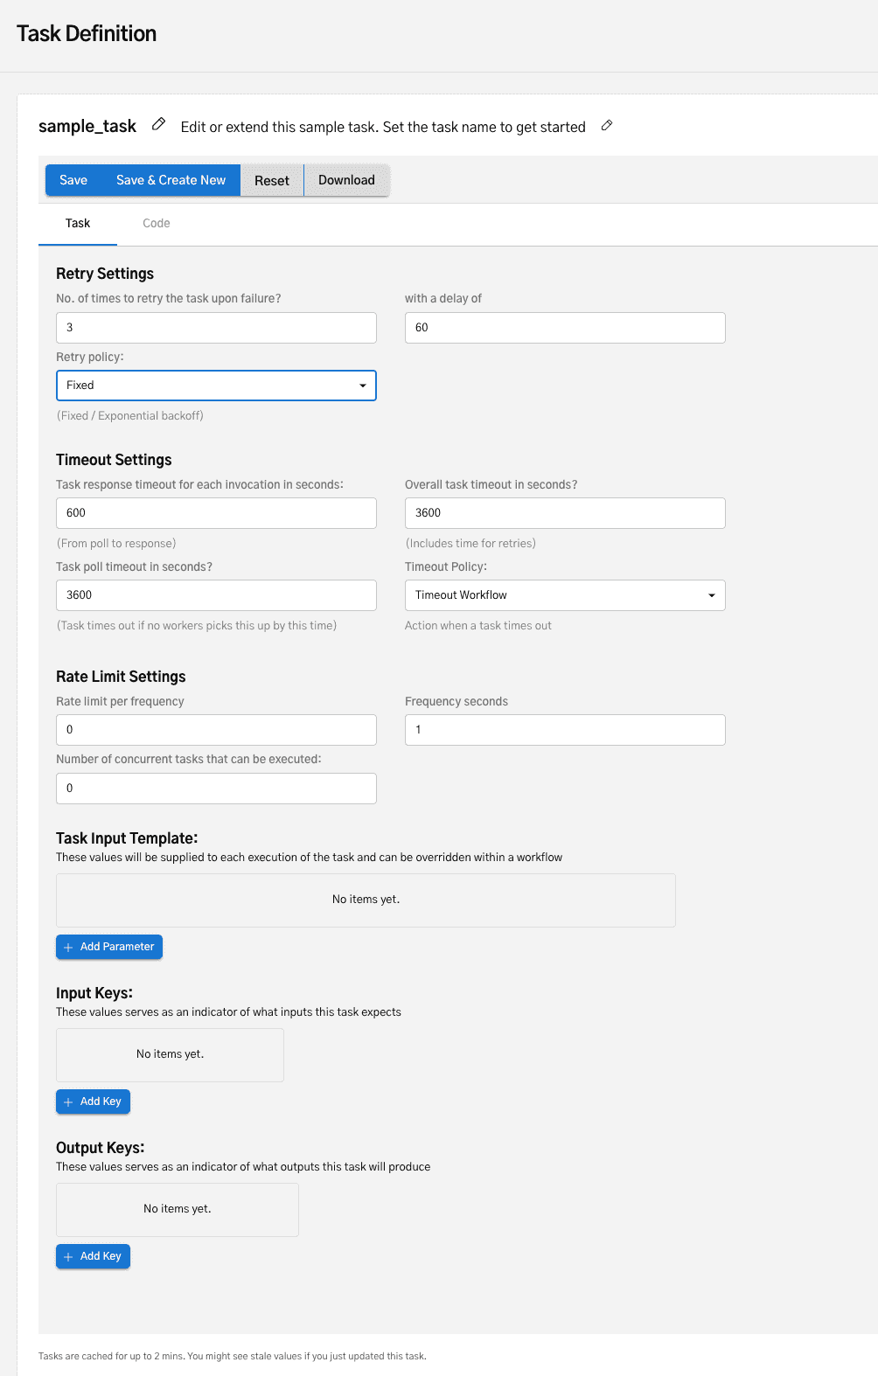Focus the retry count input field
This screenshot has width=878, height=1376.
click(x=216, y=328)
